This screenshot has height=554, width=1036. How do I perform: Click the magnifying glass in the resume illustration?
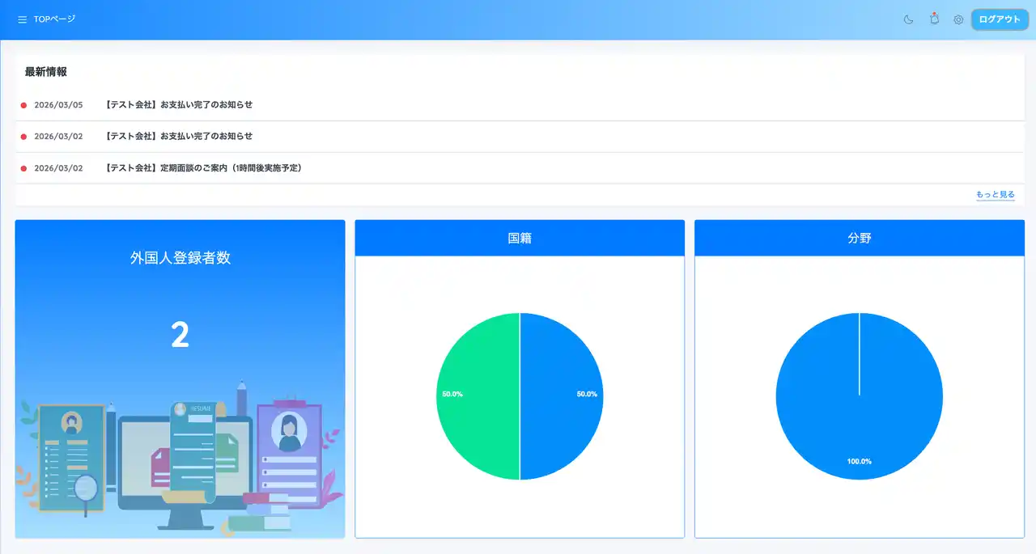point(84,488)
